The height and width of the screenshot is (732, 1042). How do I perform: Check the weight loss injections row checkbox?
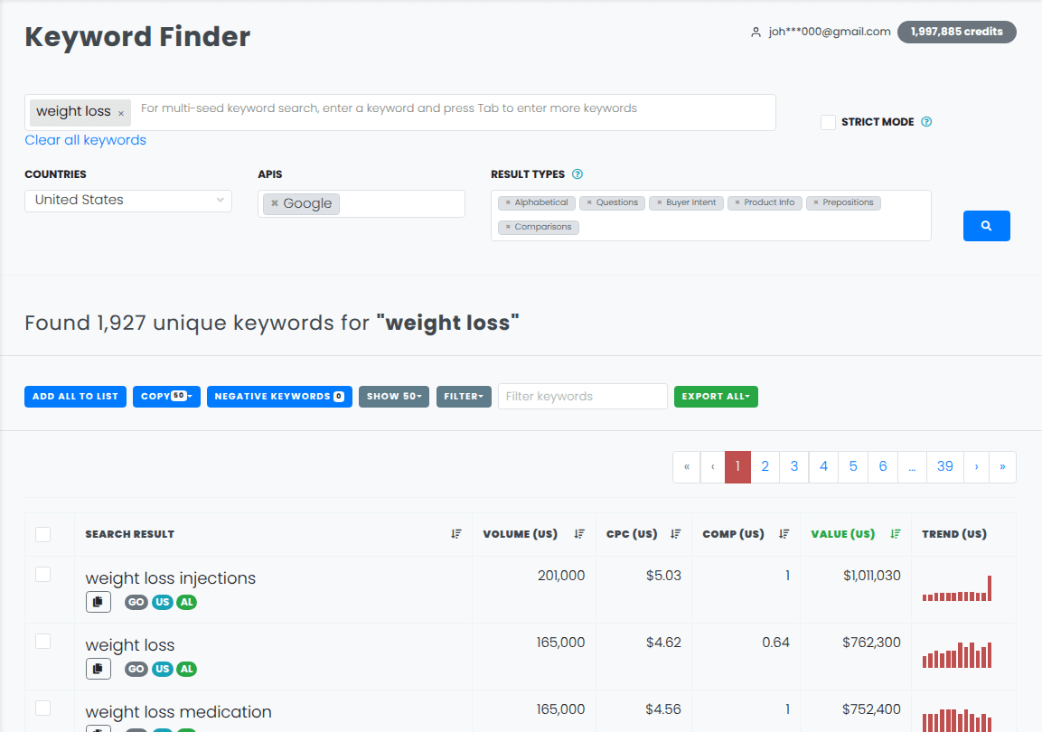[42, 573]
